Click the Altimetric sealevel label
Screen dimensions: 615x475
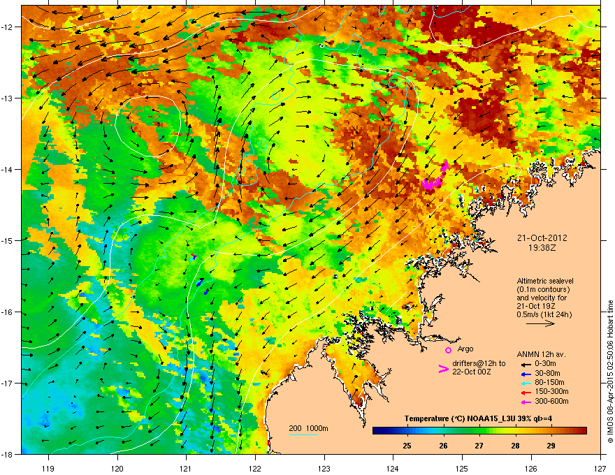coord(545,281)
